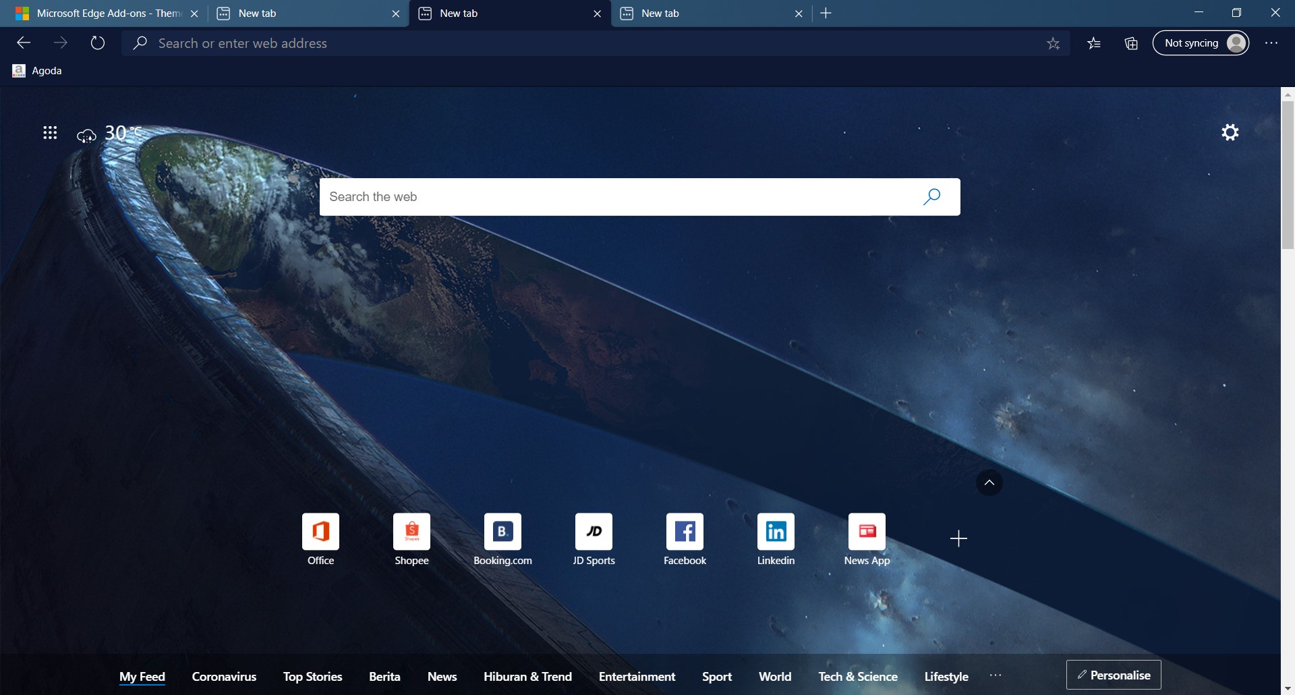Image resolution: width=1295 pixels, height=695 pixels.
Task: Click the Search the web box
Action: 621,197
